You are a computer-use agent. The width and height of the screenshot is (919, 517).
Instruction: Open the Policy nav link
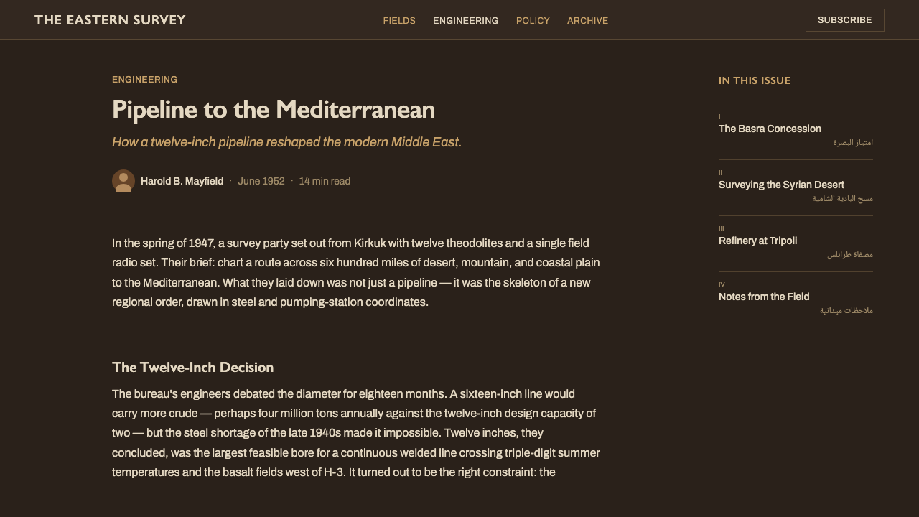533,20
